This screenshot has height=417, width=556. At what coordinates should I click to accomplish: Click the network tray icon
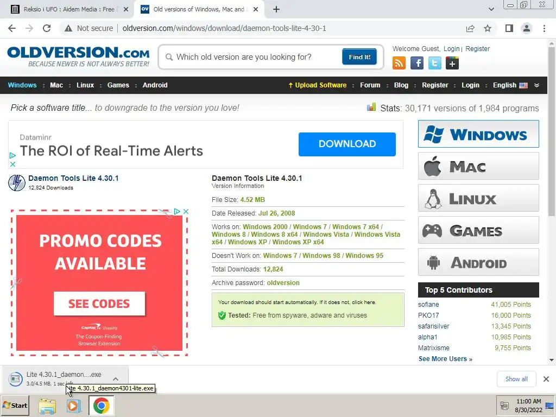point(504,406)
